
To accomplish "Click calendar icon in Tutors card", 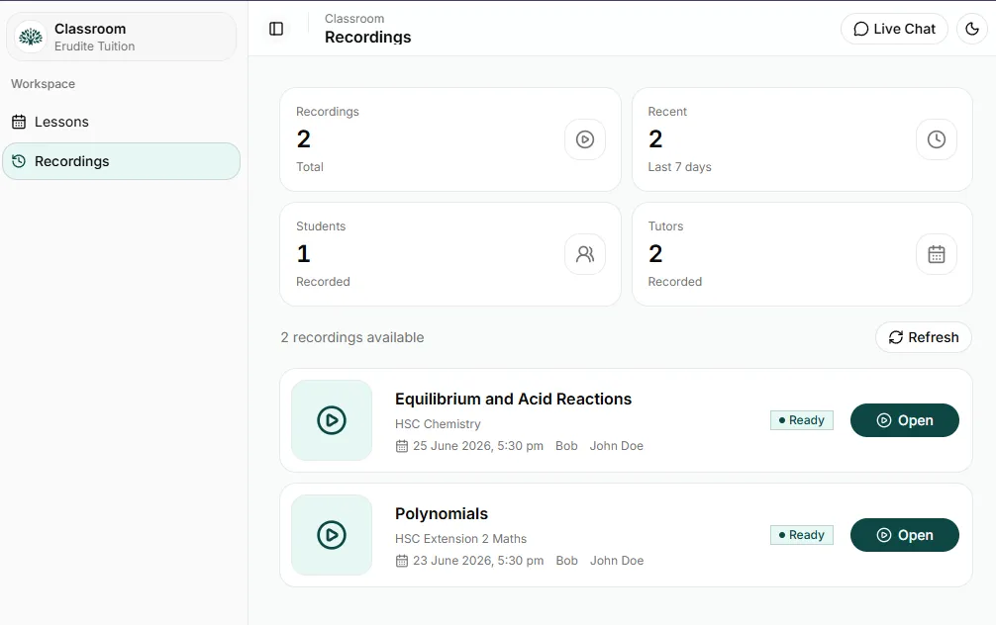I will (937, 254).
